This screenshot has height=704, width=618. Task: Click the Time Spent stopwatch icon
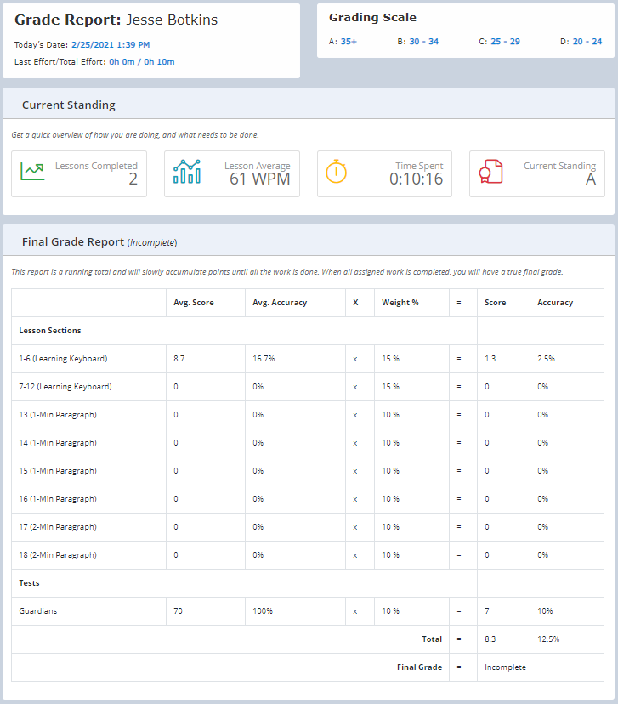coord(337,171)
